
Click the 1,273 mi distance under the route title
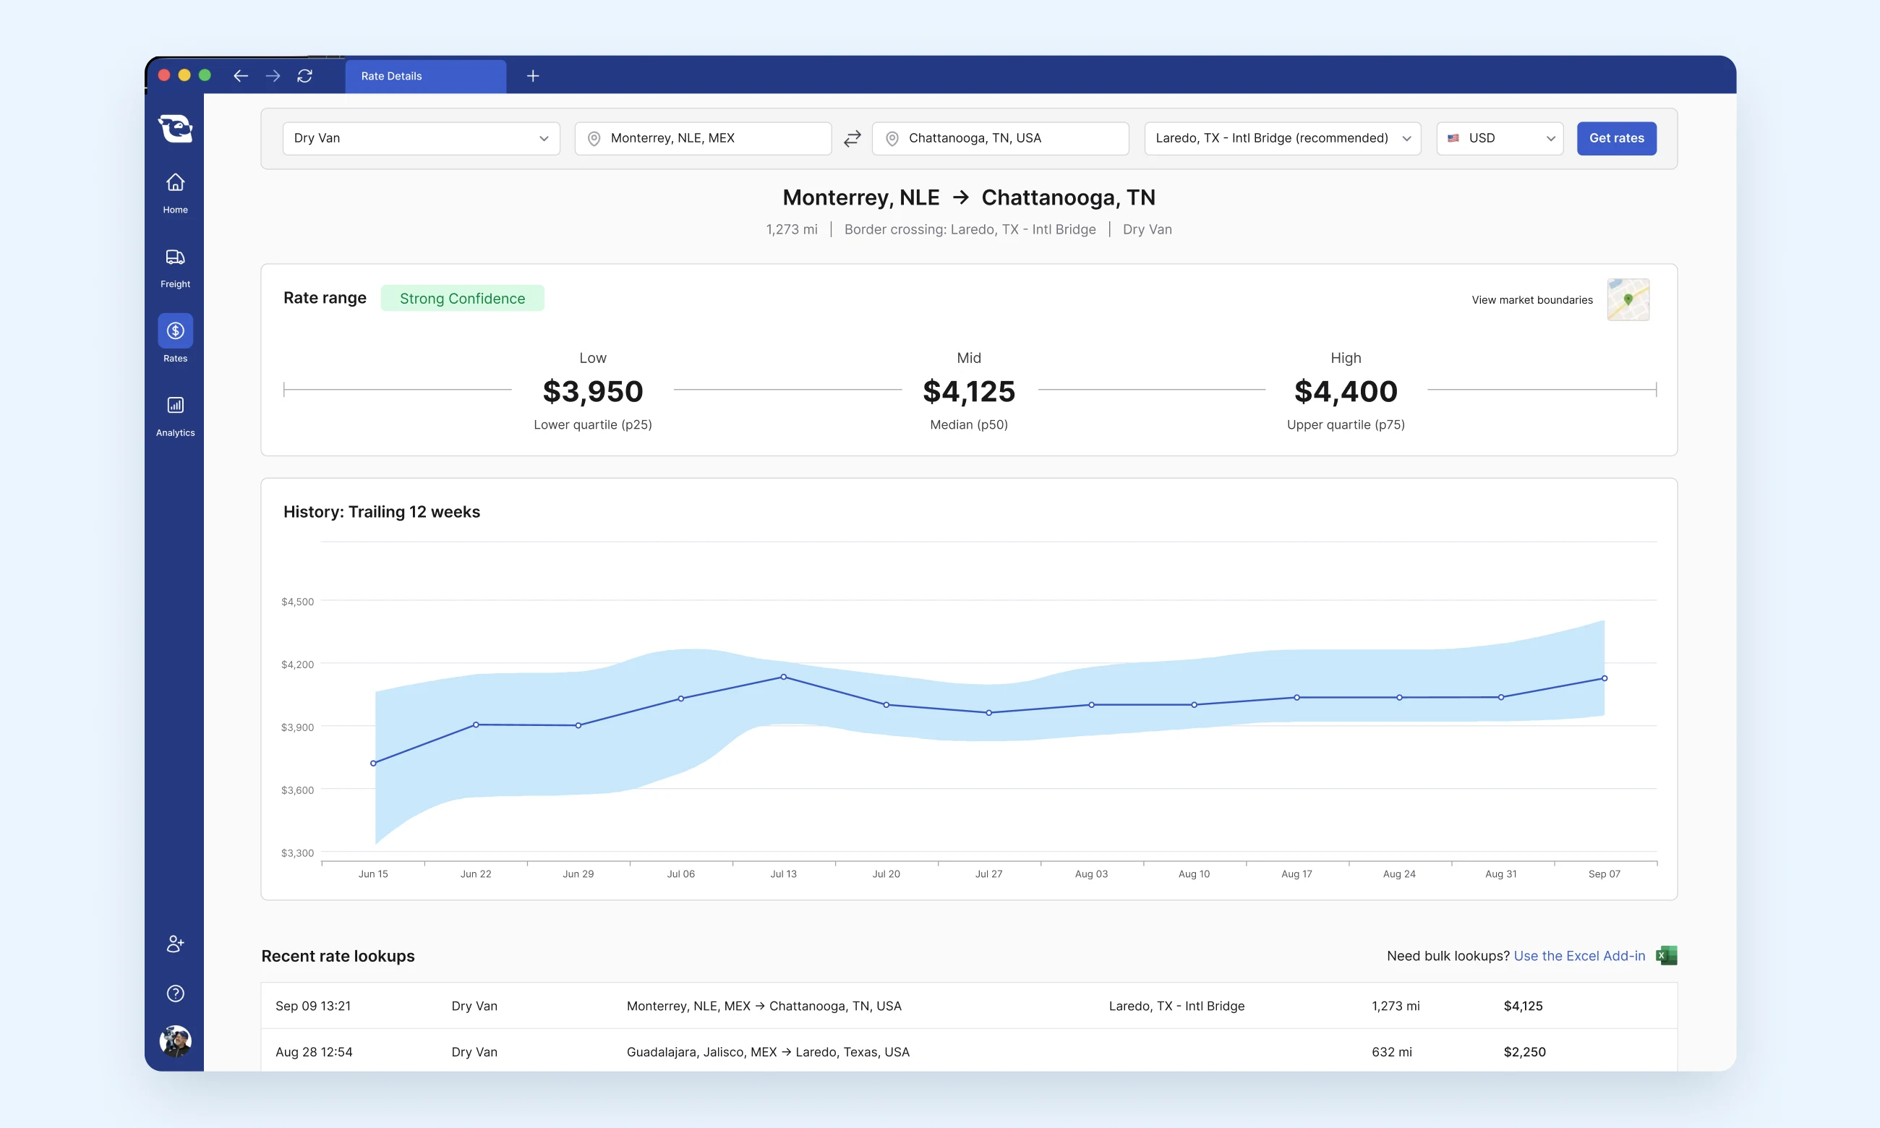click(791, 229)
